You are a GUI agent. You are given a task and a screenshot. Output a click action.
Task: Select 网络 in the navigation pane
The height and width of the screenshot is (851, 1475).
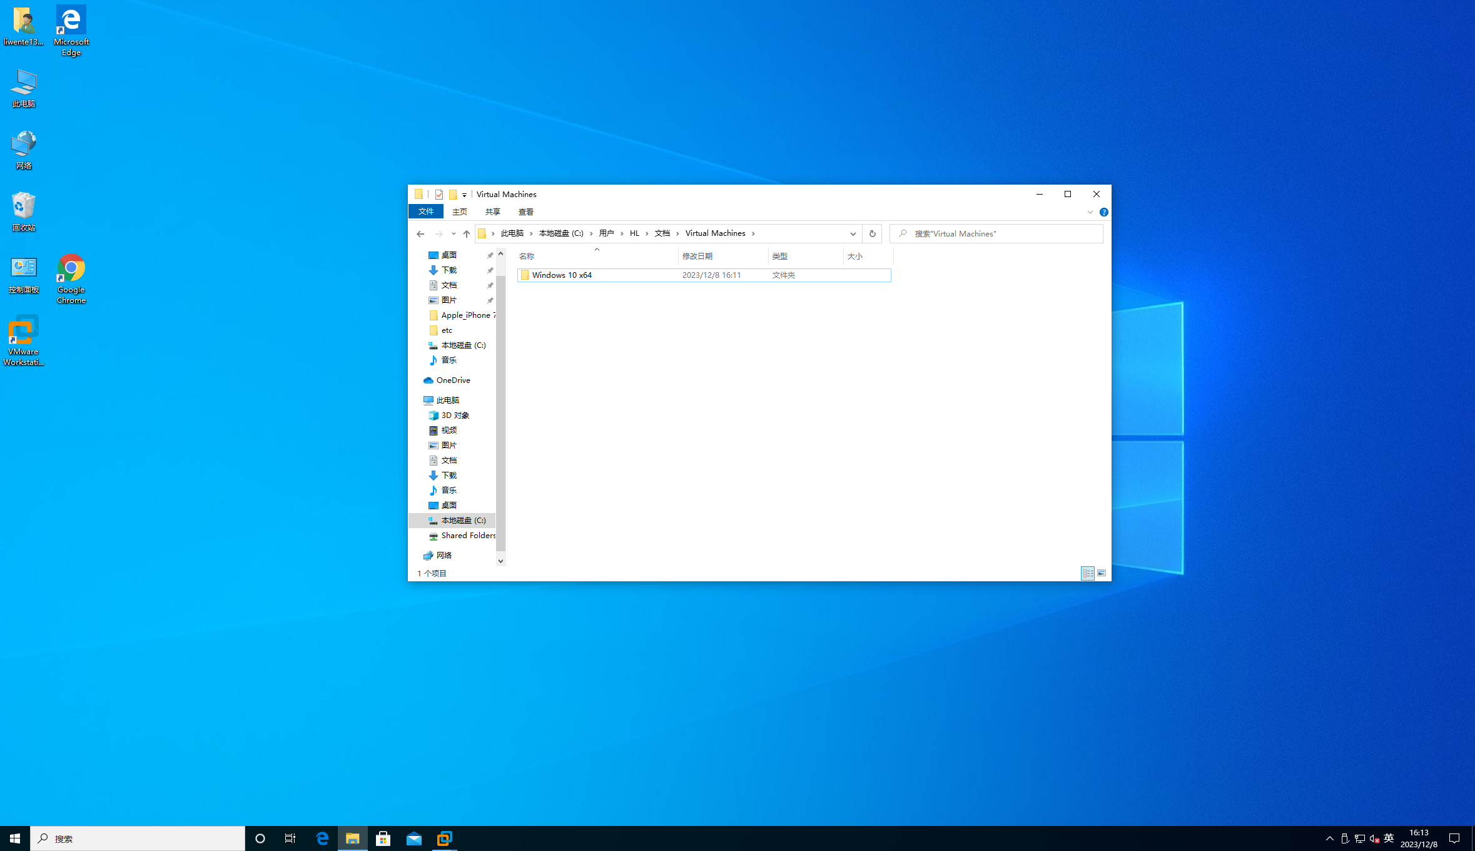click(x=444, y=556)
